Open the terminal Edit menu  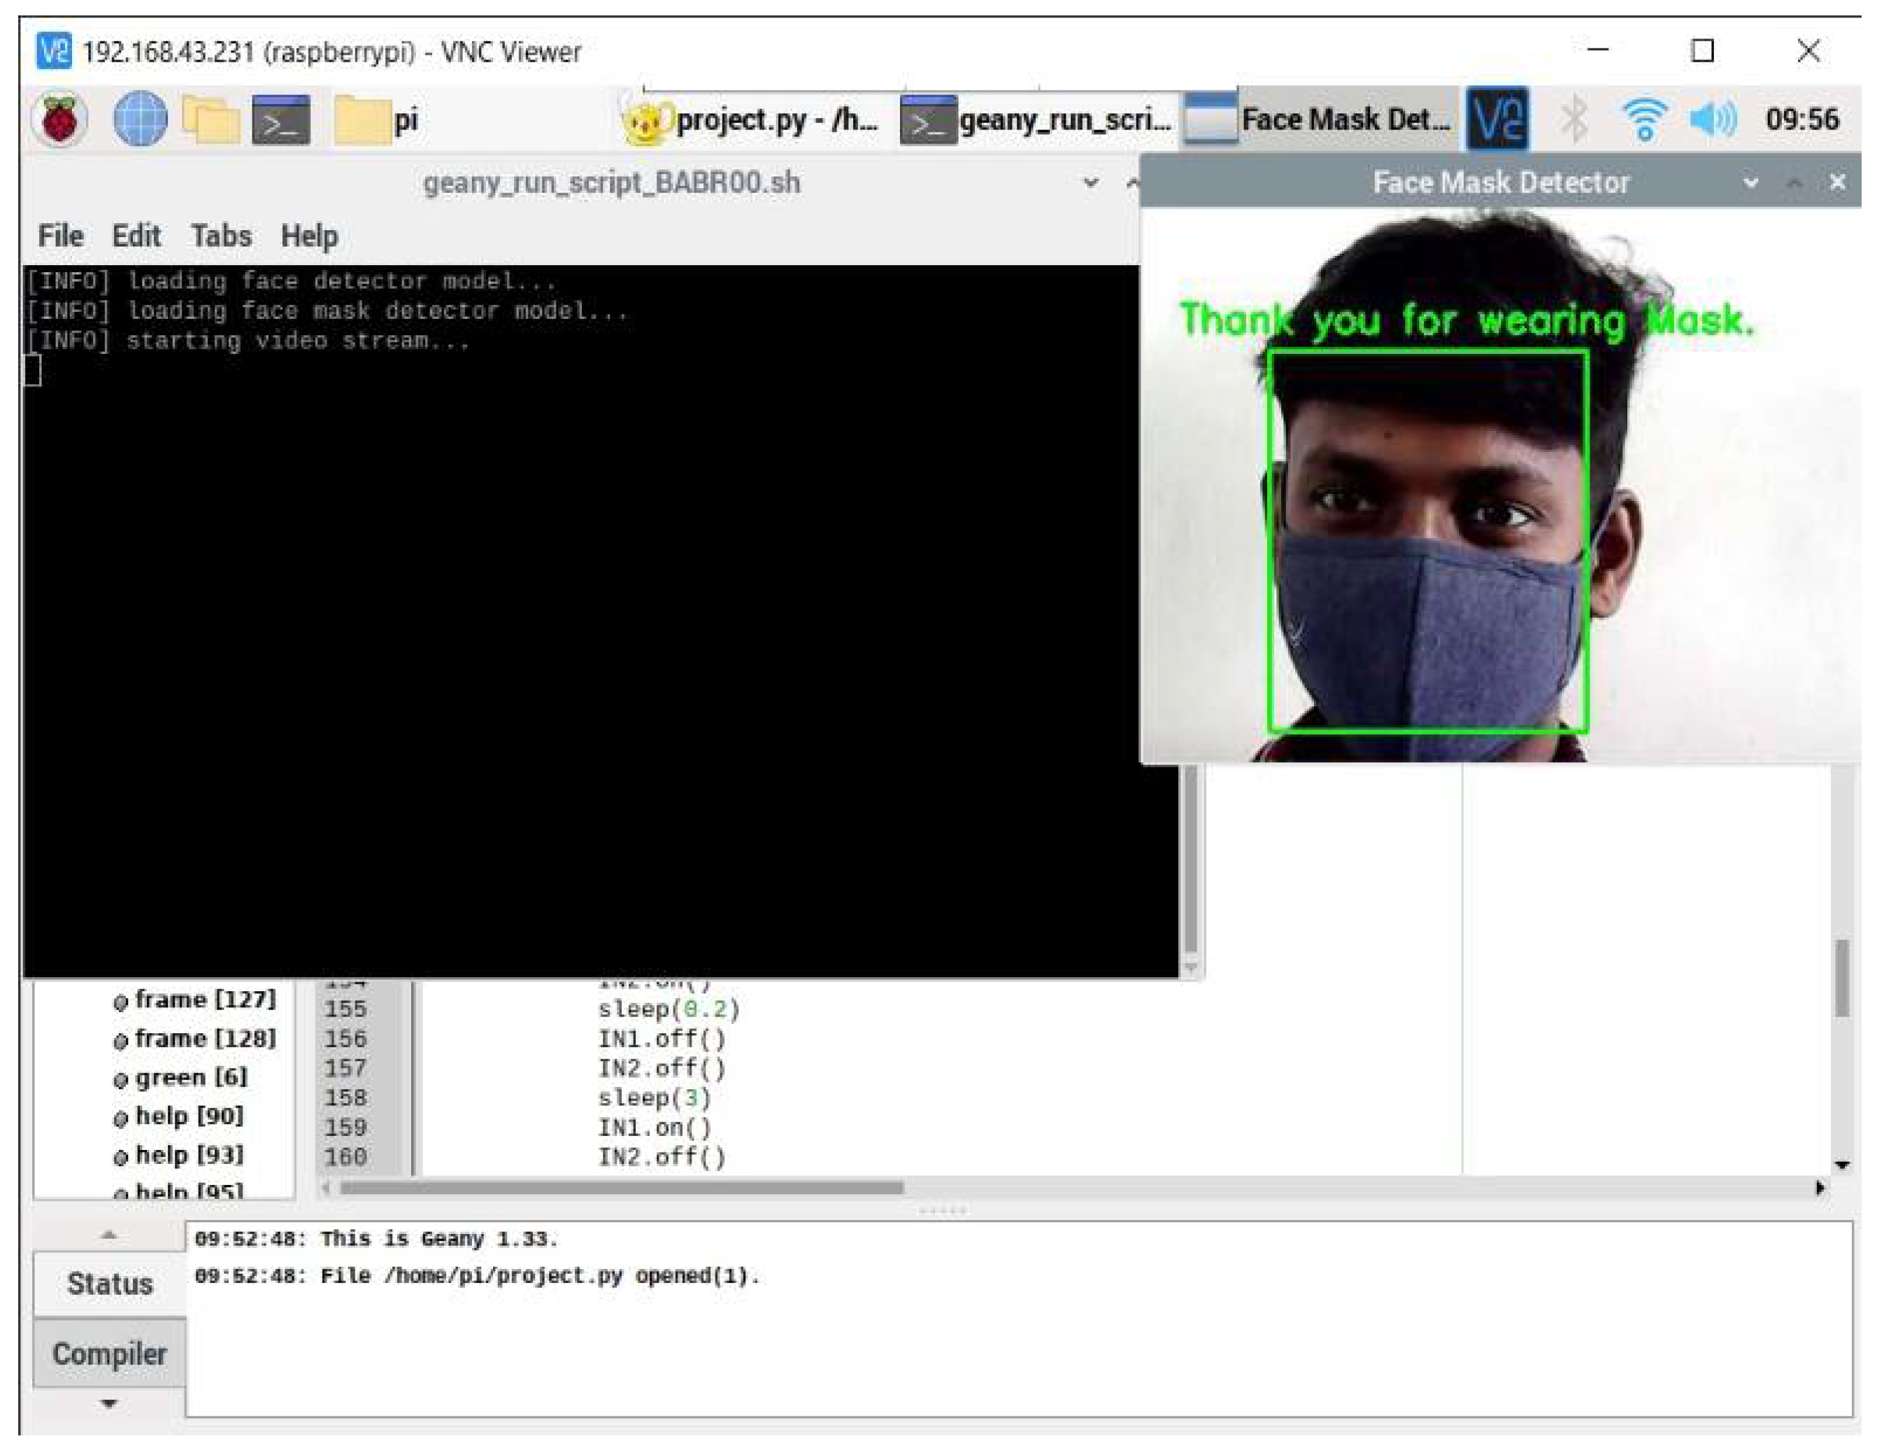tap(136, 236)
